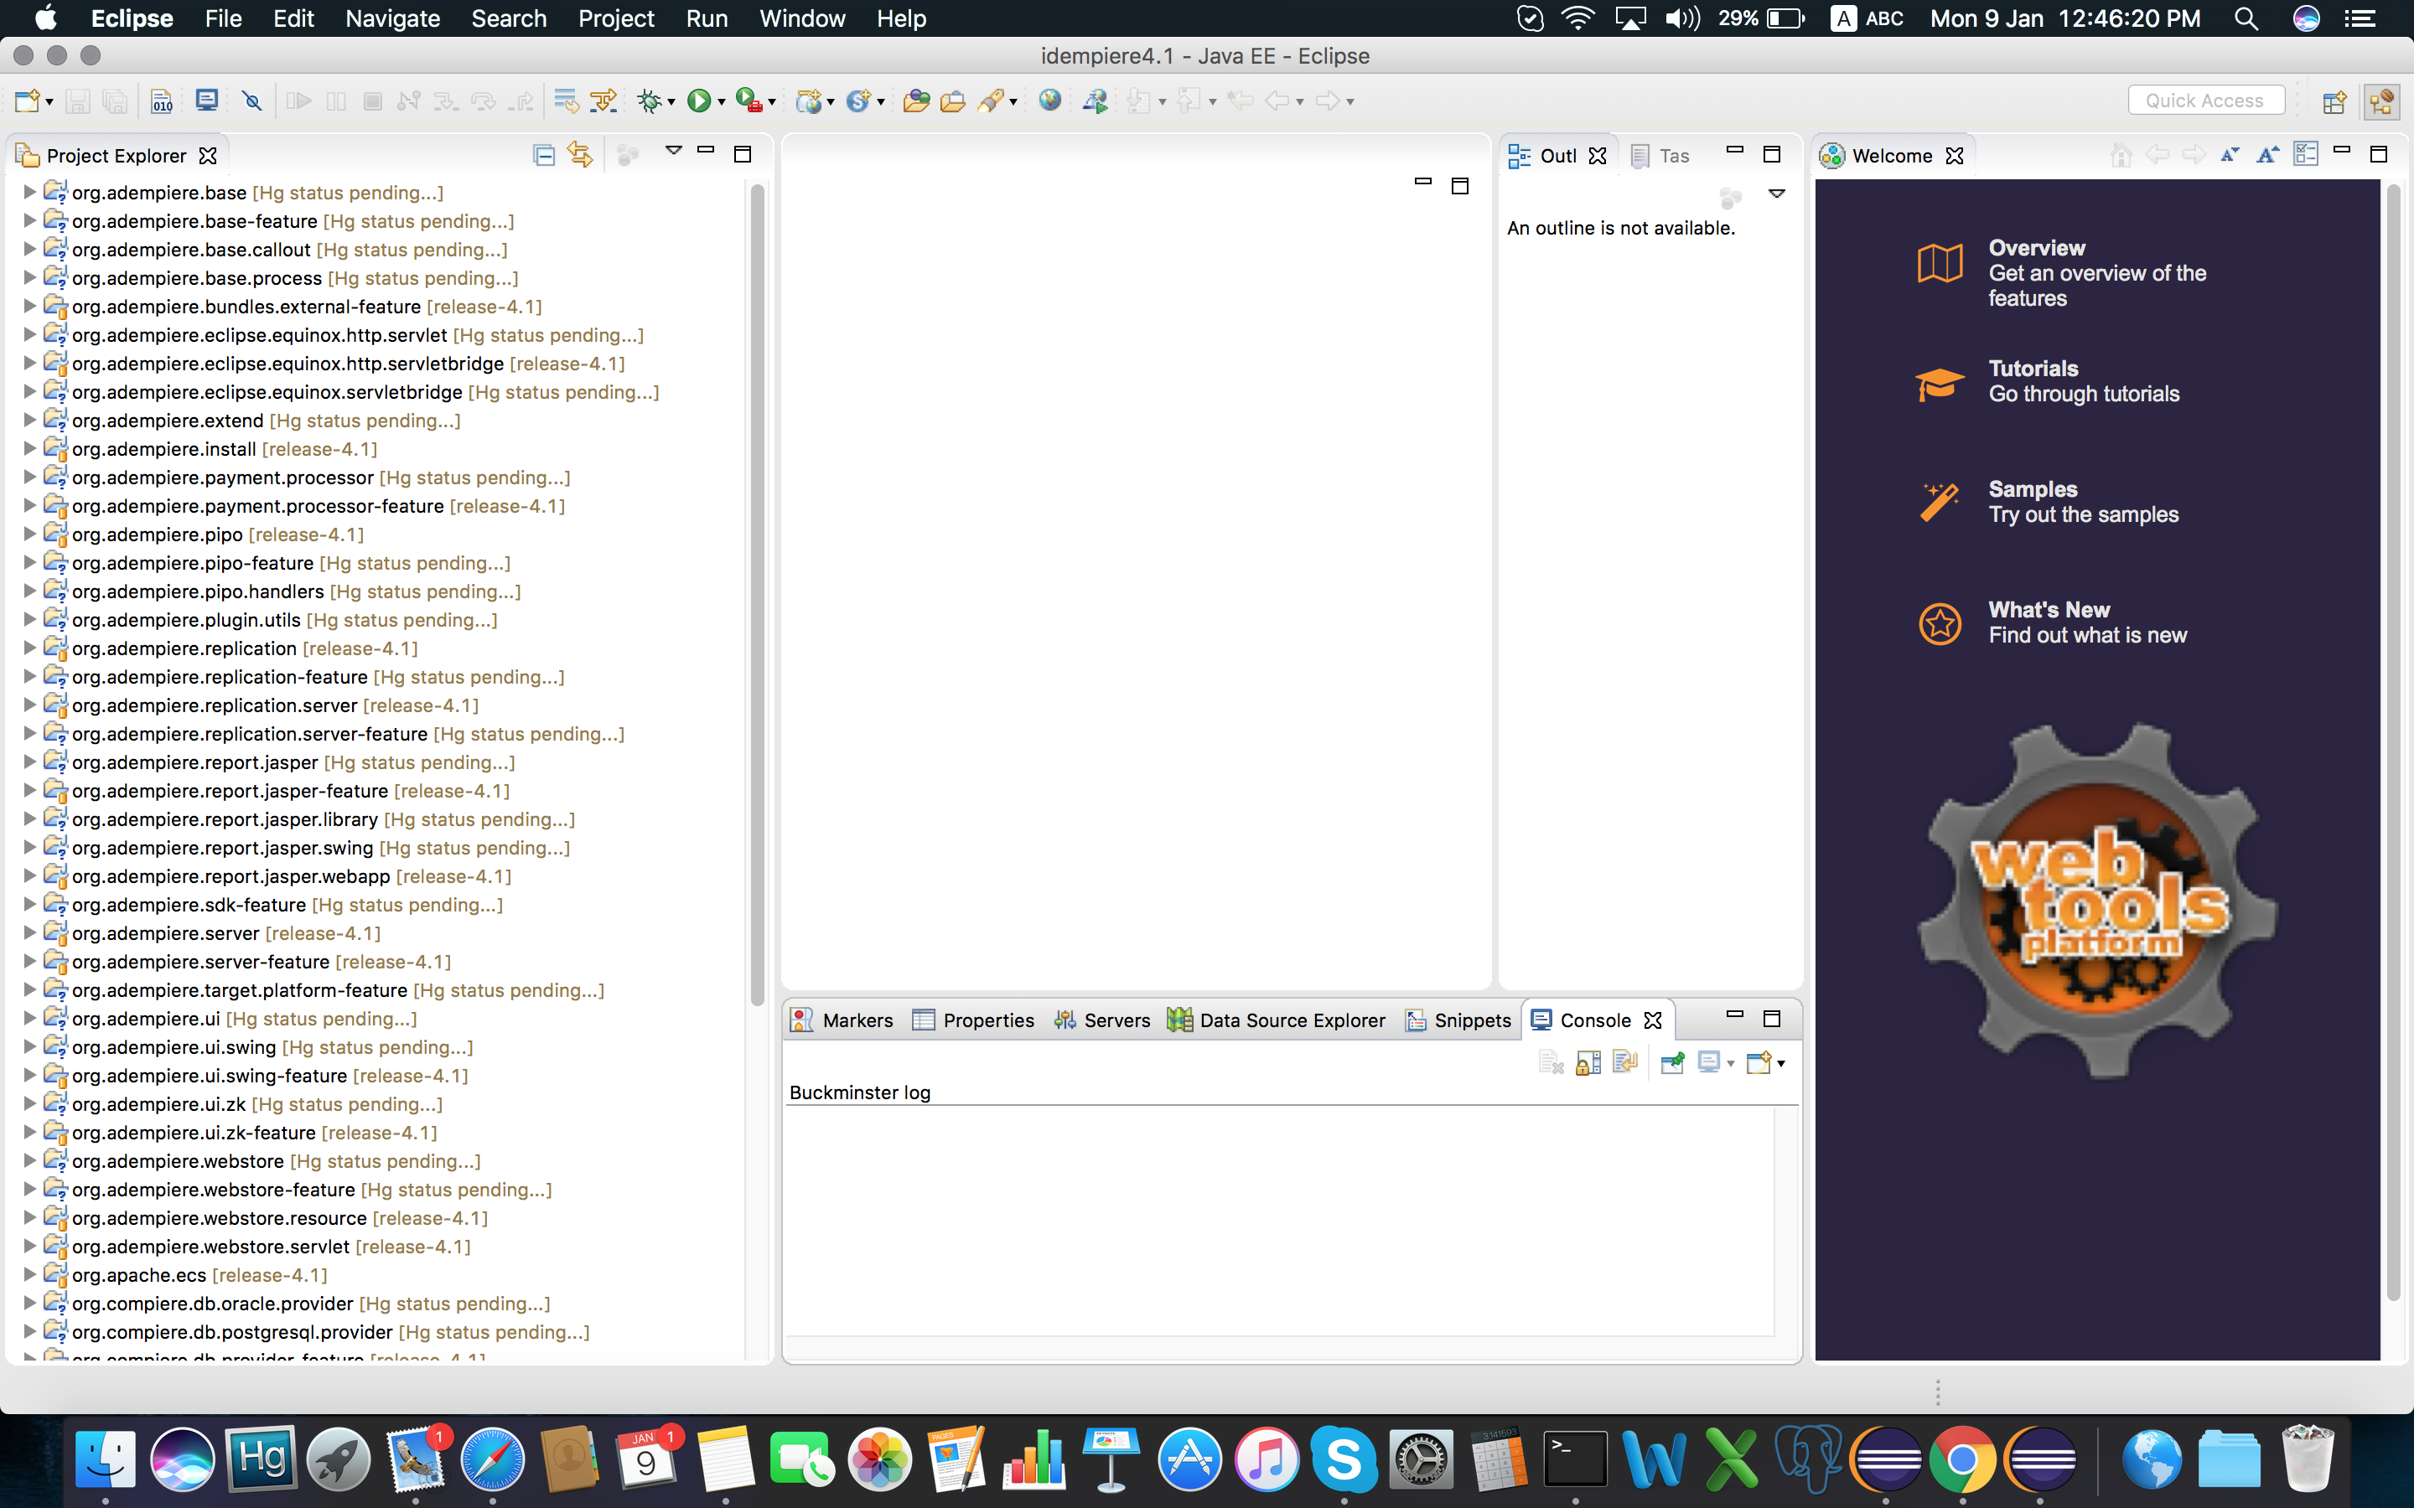
Task: Switch to the Properties tab
Action: coord(974,1020)
